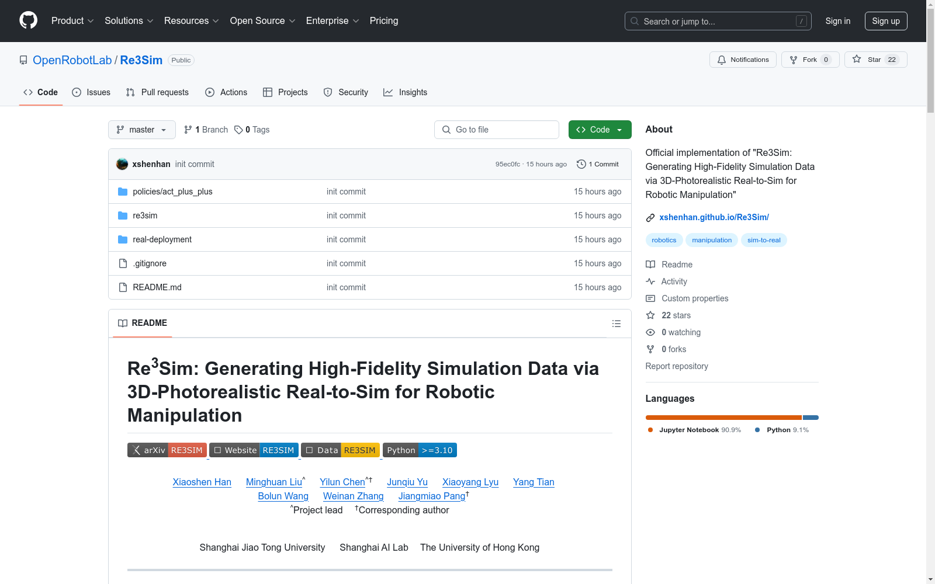Viewport: 935px width, 584px height.
Task: Open the Pricing page
Action: (x=384, y=21)
